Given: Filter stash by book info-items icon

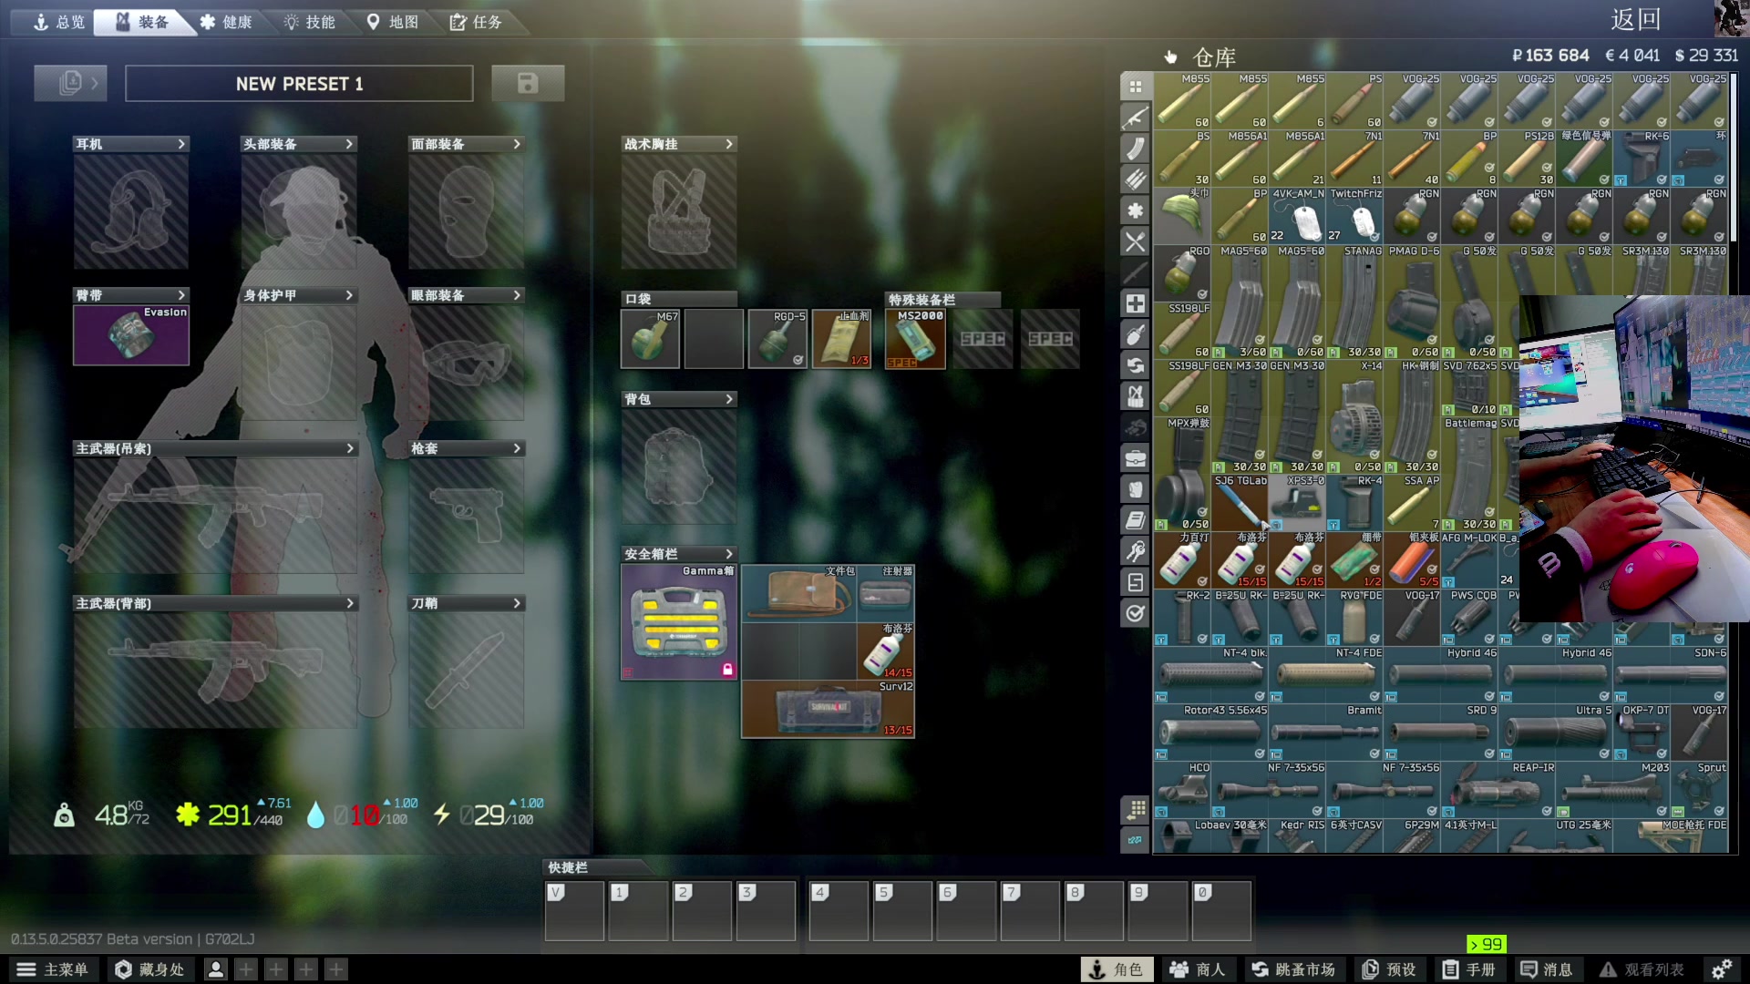Looking at the screenshot, I should pyautogui.click(x=1135, y=520).
